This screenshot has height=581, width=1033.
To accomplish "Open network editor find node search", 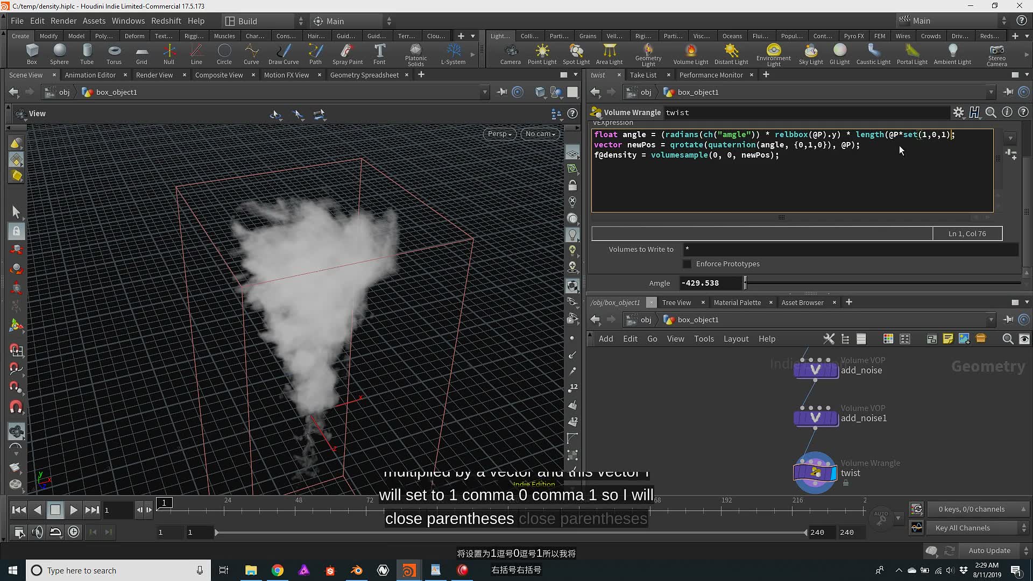I will click(x=1008, y=339).
